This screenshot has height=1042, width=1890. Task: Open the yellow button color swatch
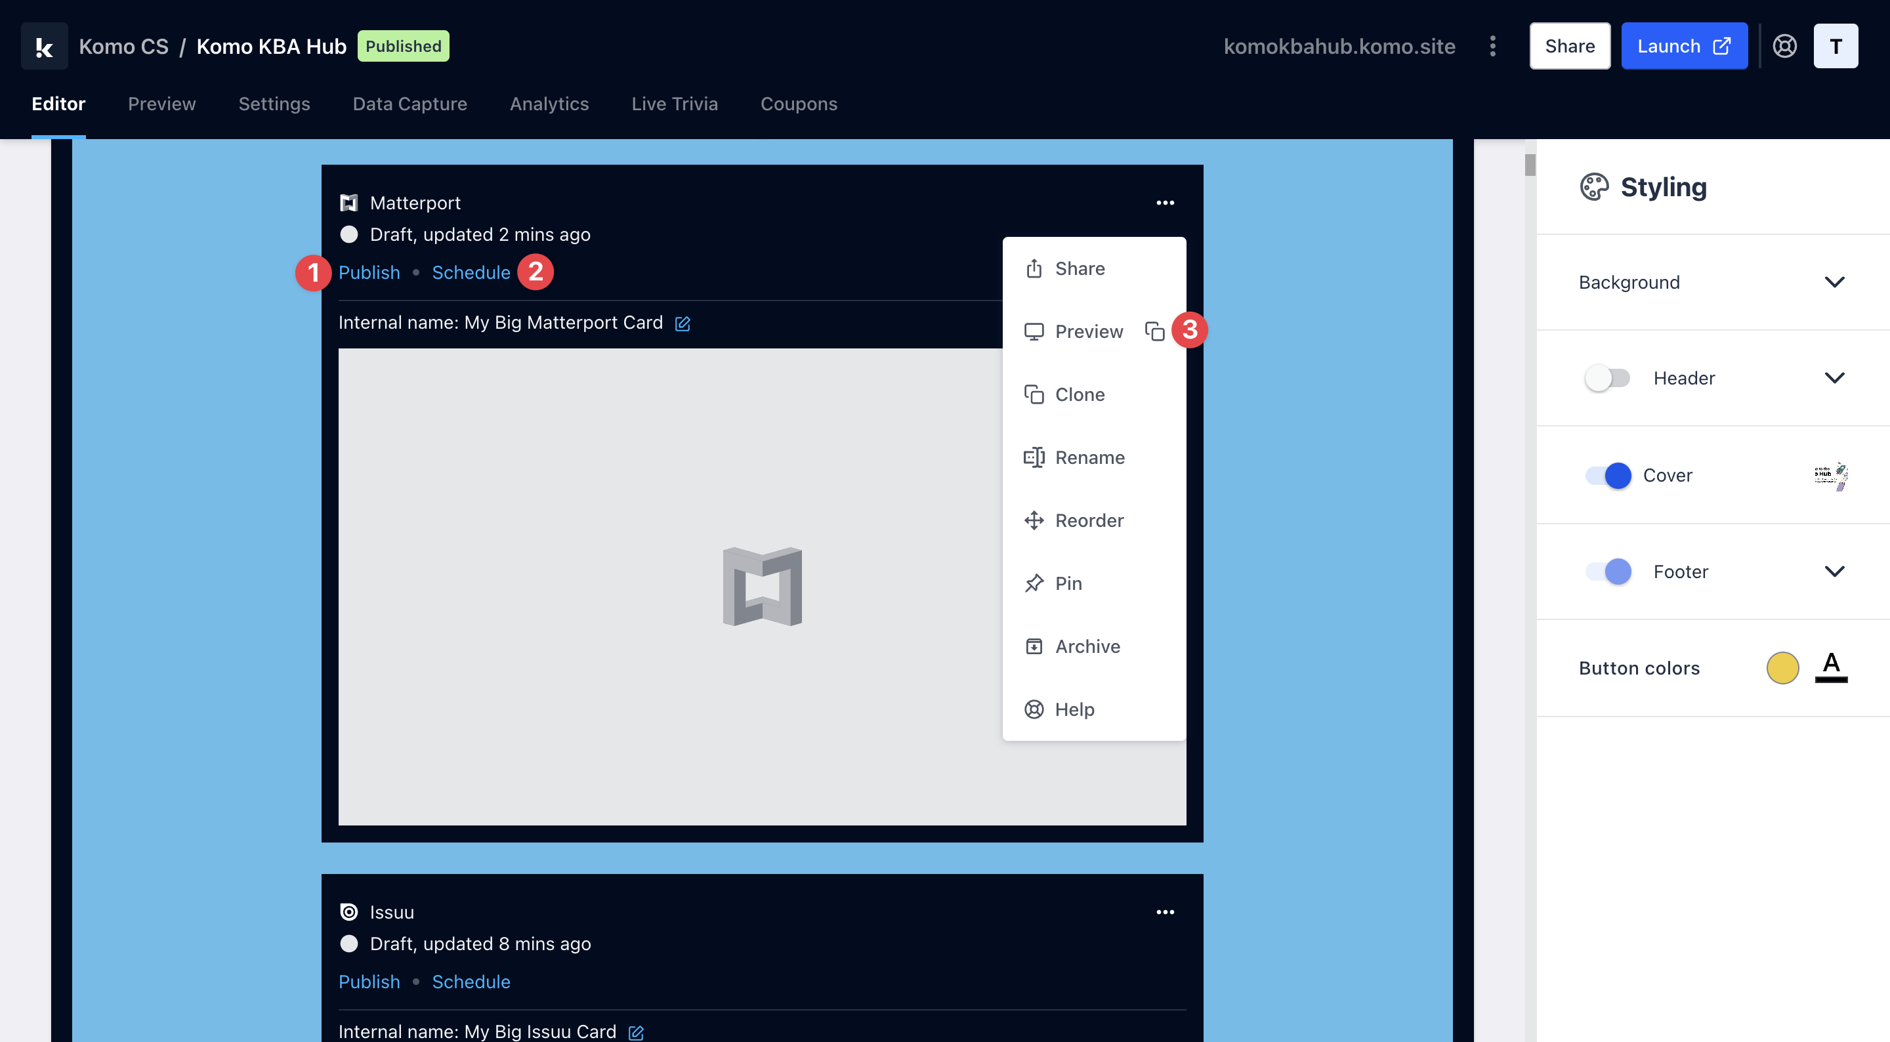point(1782,668)
